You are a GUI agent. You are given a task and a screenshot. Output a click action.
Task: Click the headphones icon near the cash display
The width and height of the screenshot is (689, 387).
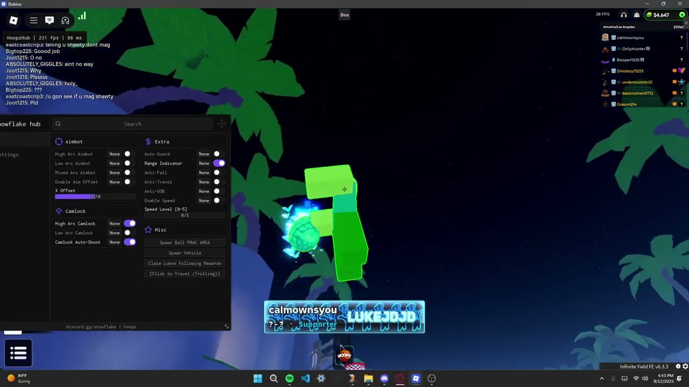623,15
